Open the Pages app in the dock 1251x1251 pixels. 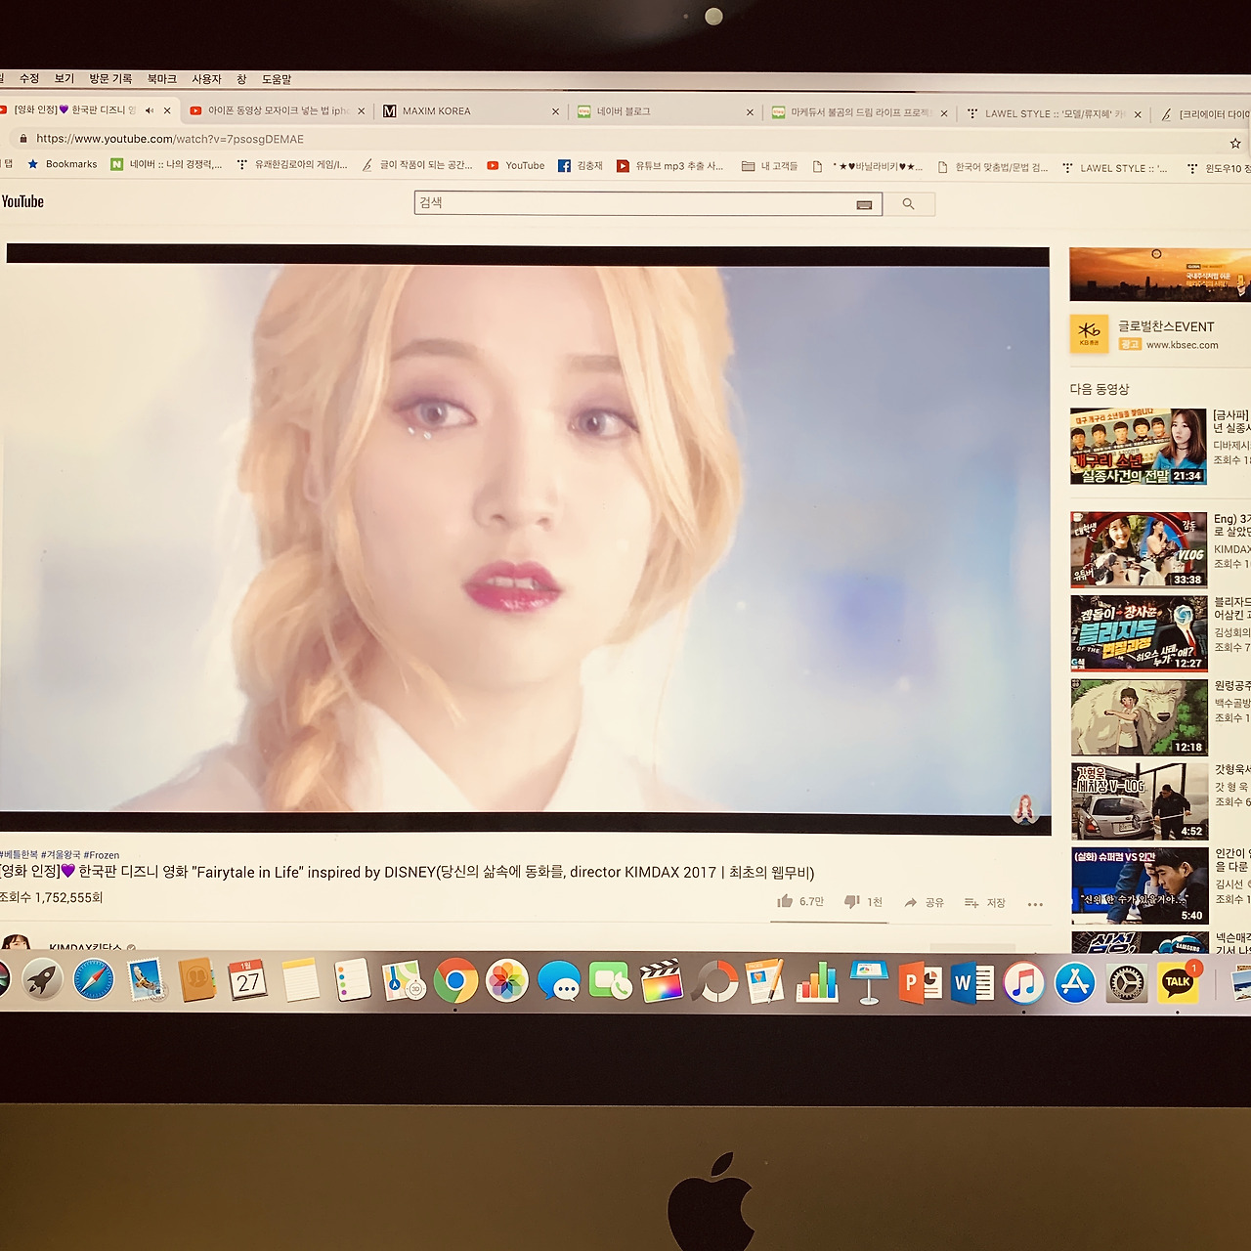pos(765,982)
